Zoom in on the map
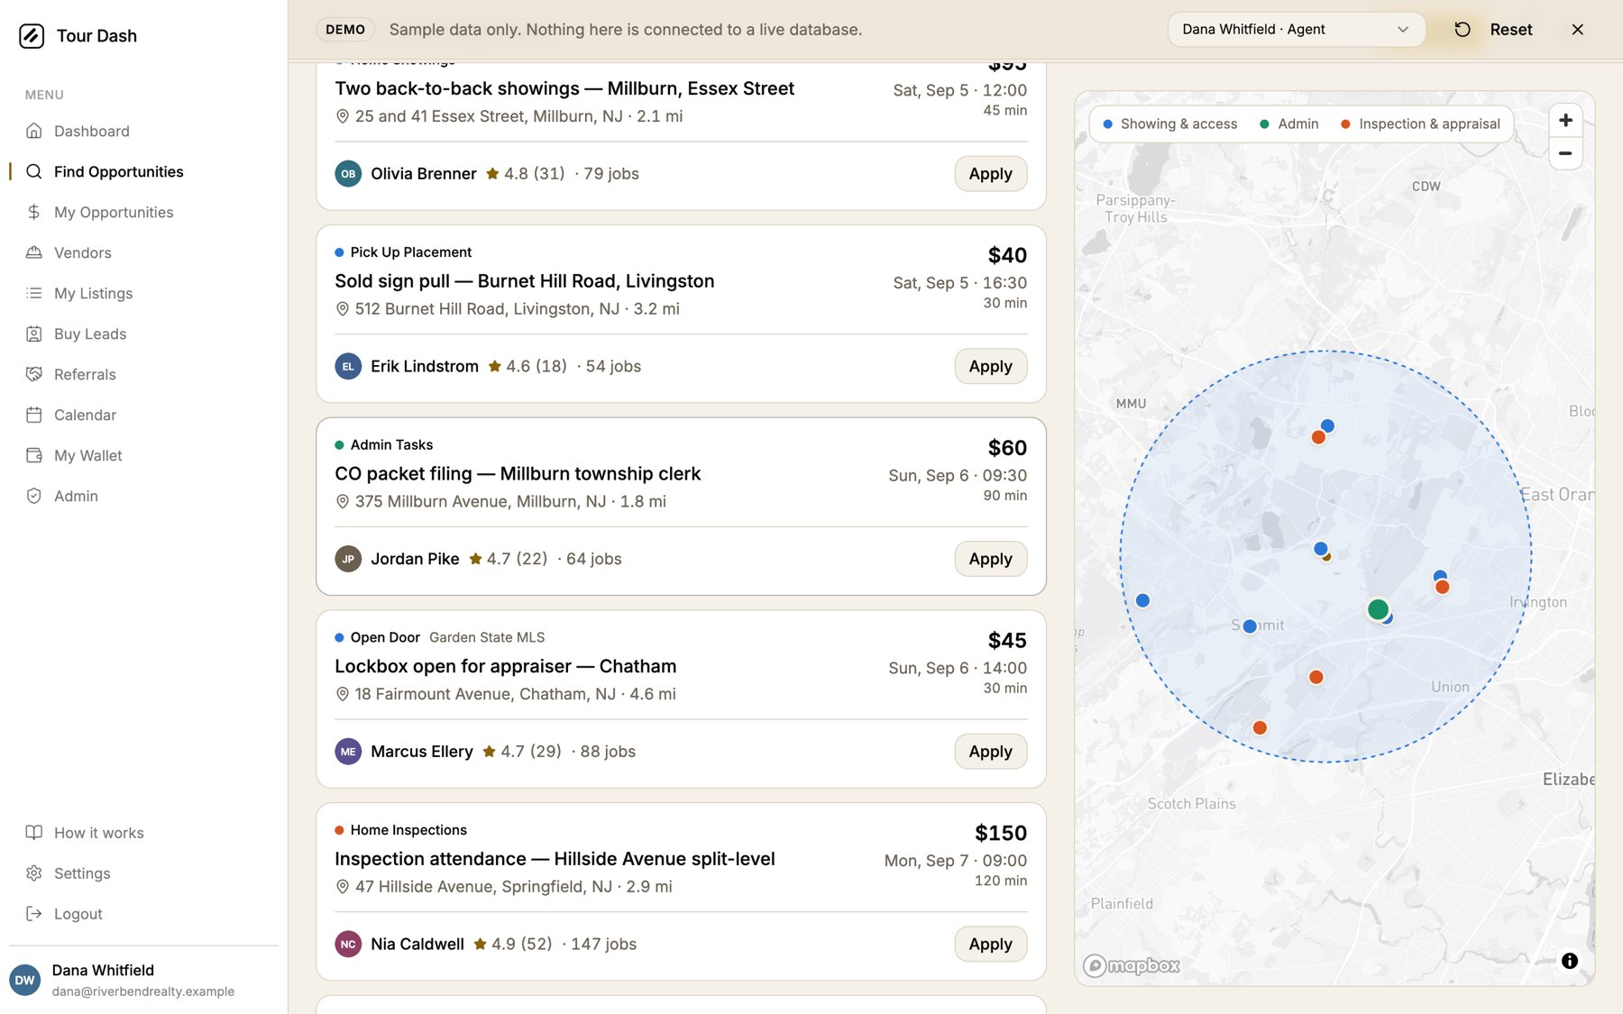 point(1565,121)
